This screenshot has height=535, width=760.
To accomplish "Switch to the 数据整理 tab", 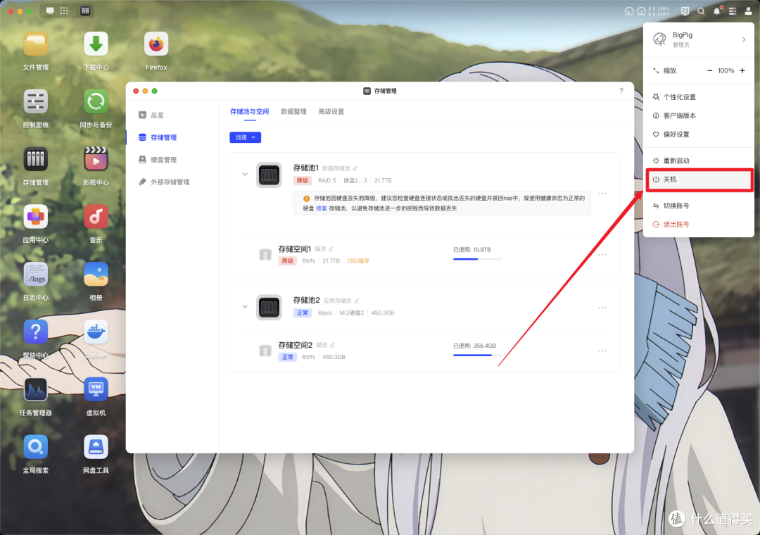I will pos(293,111).
